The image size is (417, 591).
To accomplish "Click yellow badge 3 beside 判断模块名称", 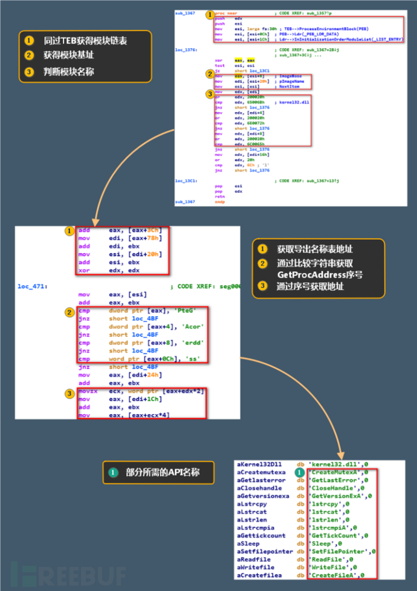I will click(x=29, y=70).
